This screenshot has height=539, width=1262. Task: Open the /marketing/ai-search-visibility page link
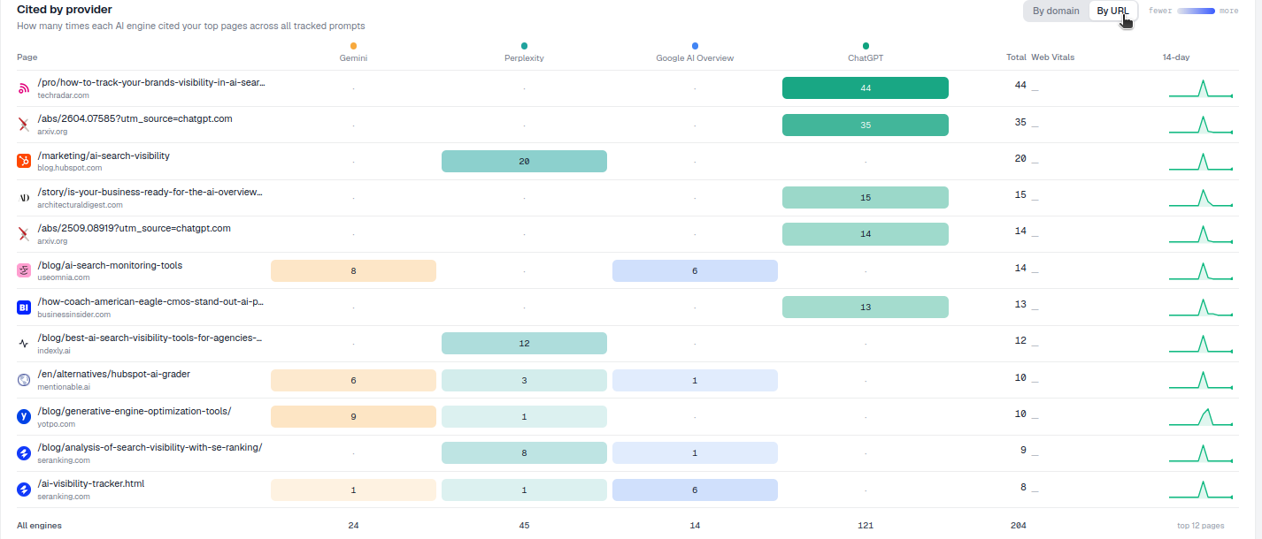click(104, 156)
